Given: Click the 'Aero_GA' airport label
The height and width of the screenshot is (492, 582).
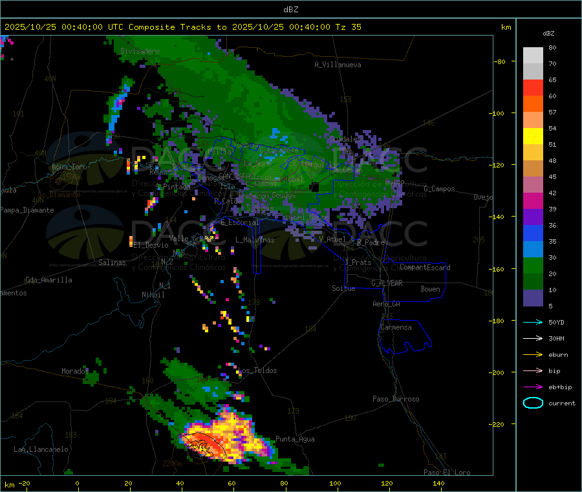Looking at the screenshot, I should pyautogui.click(x=387, y=305).
